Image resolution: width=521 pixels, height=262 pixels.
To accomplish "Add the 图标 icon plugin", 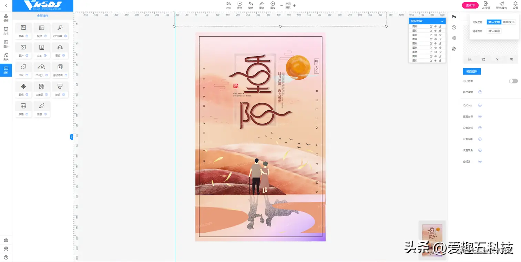I will [x=23, y=89].
